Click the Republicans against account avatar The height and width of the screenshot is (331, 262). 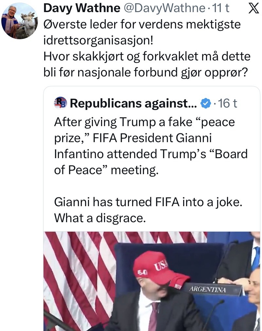click(x=60, y=103)
